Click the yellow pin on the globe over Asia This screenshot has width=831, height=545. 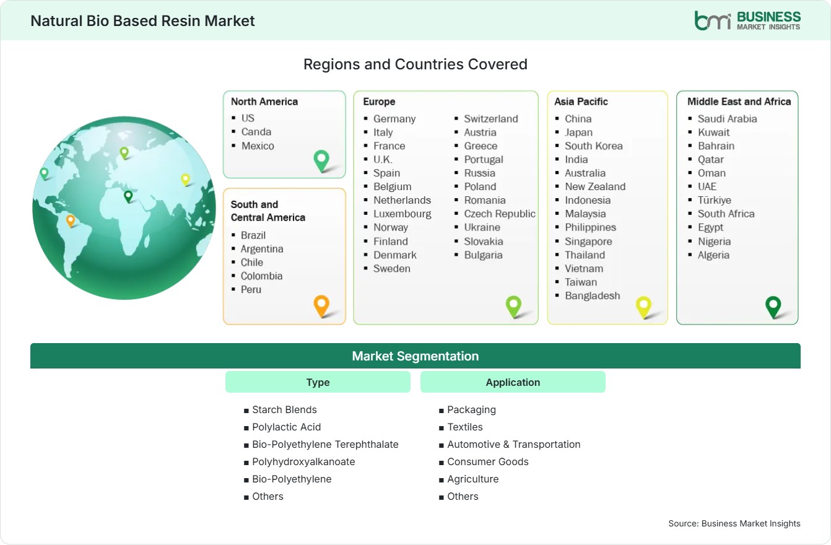coord(185,180)
